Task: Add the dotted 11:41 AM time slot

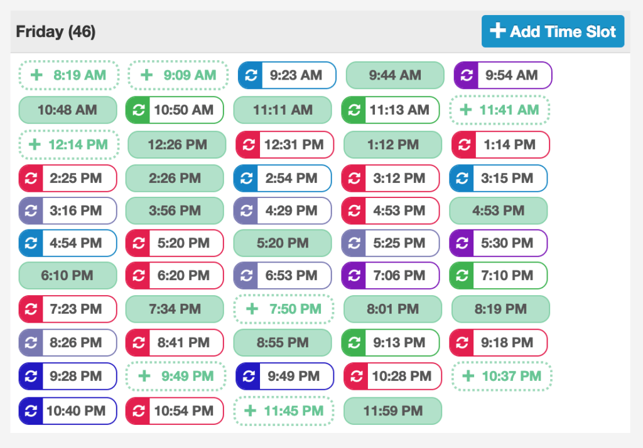Action: pyautogui.click(x=500, y=110)
